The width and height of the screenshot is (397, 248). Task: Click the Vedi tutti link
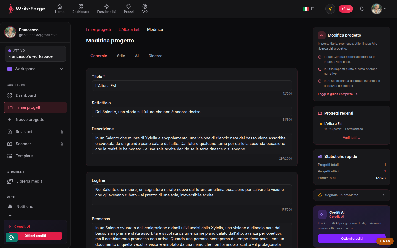pyautogui.click(x=352, y=138)
